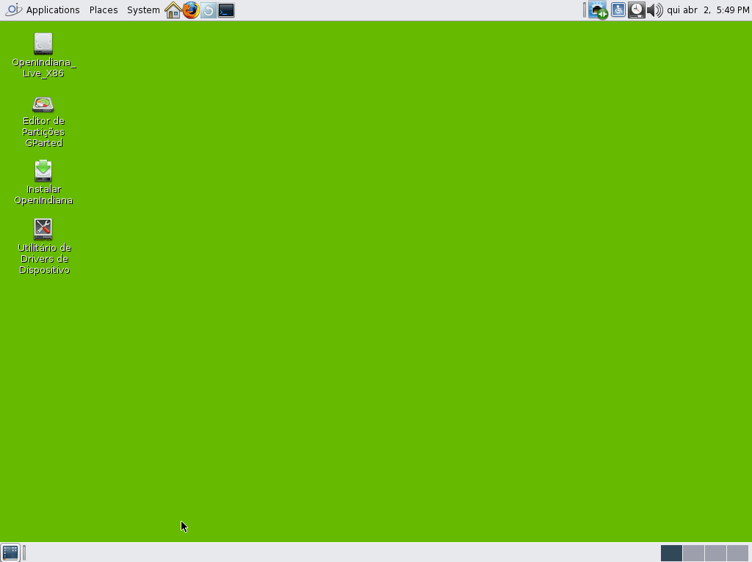Open the accessibility status applet
Viewport: 752px width, 562px height.
click(x=618, y=10)
